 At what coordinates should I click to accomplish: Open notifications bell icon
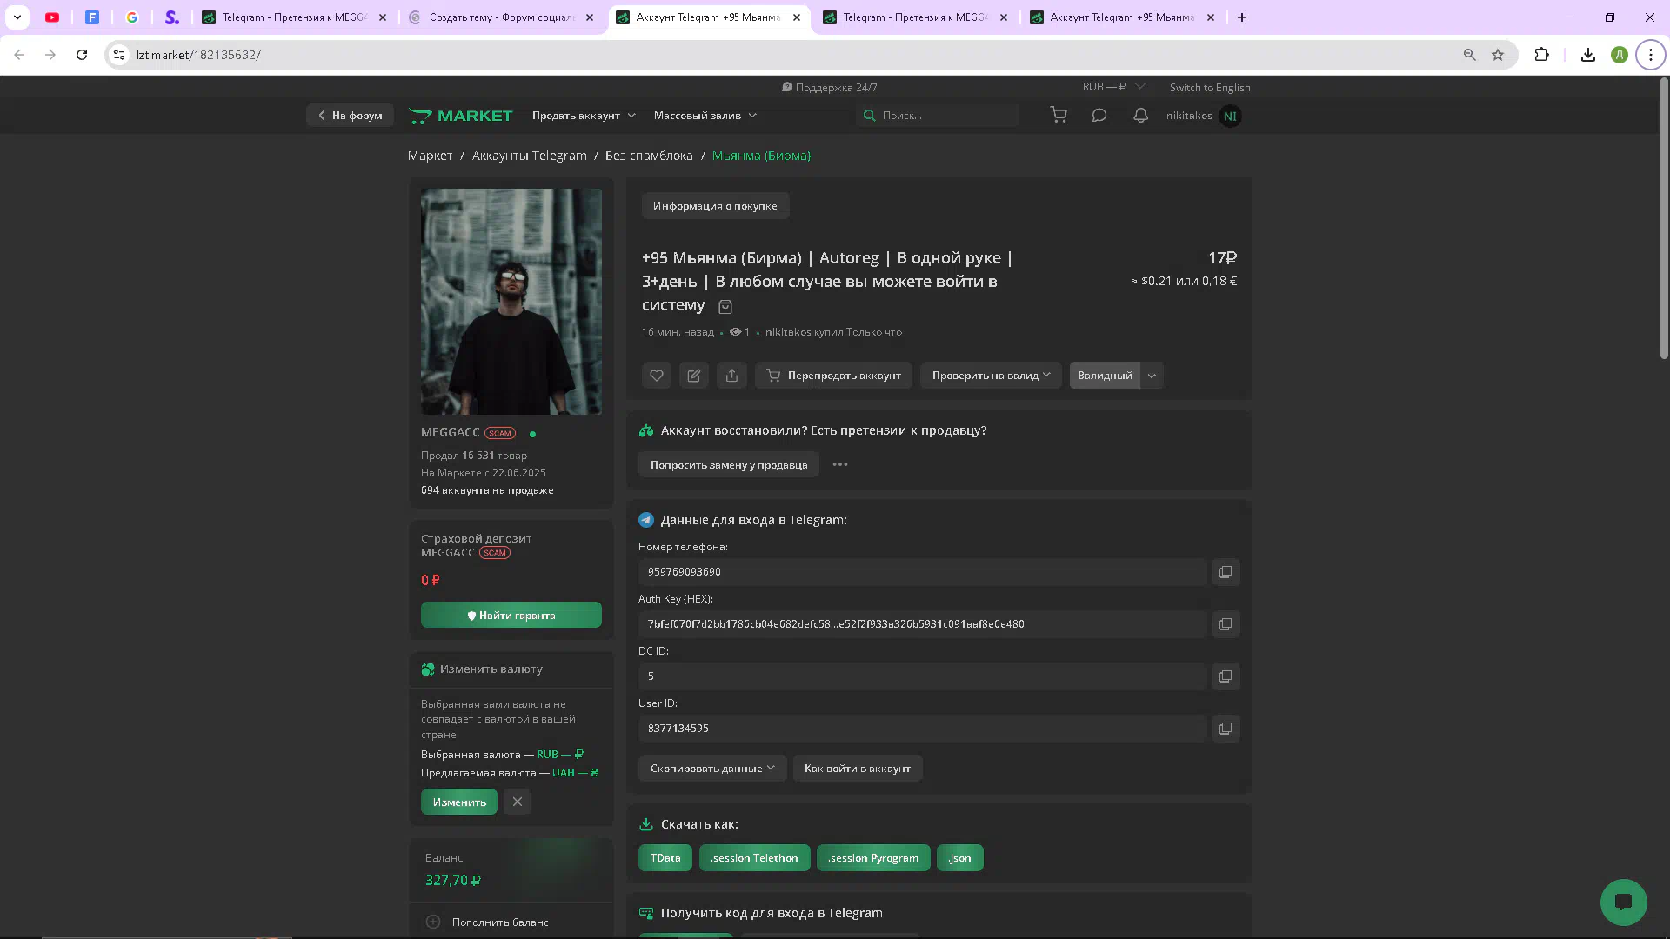tap(1140, 115)
